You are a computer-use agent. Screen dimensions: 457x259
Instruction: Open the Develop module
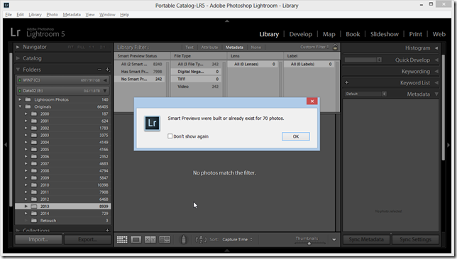coord(300,34)
